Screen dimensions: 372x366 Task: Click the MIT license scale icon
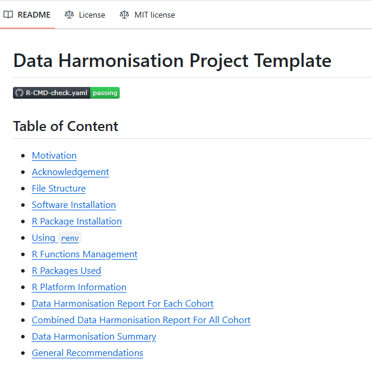pyautogui.click(x=124, y=15)
